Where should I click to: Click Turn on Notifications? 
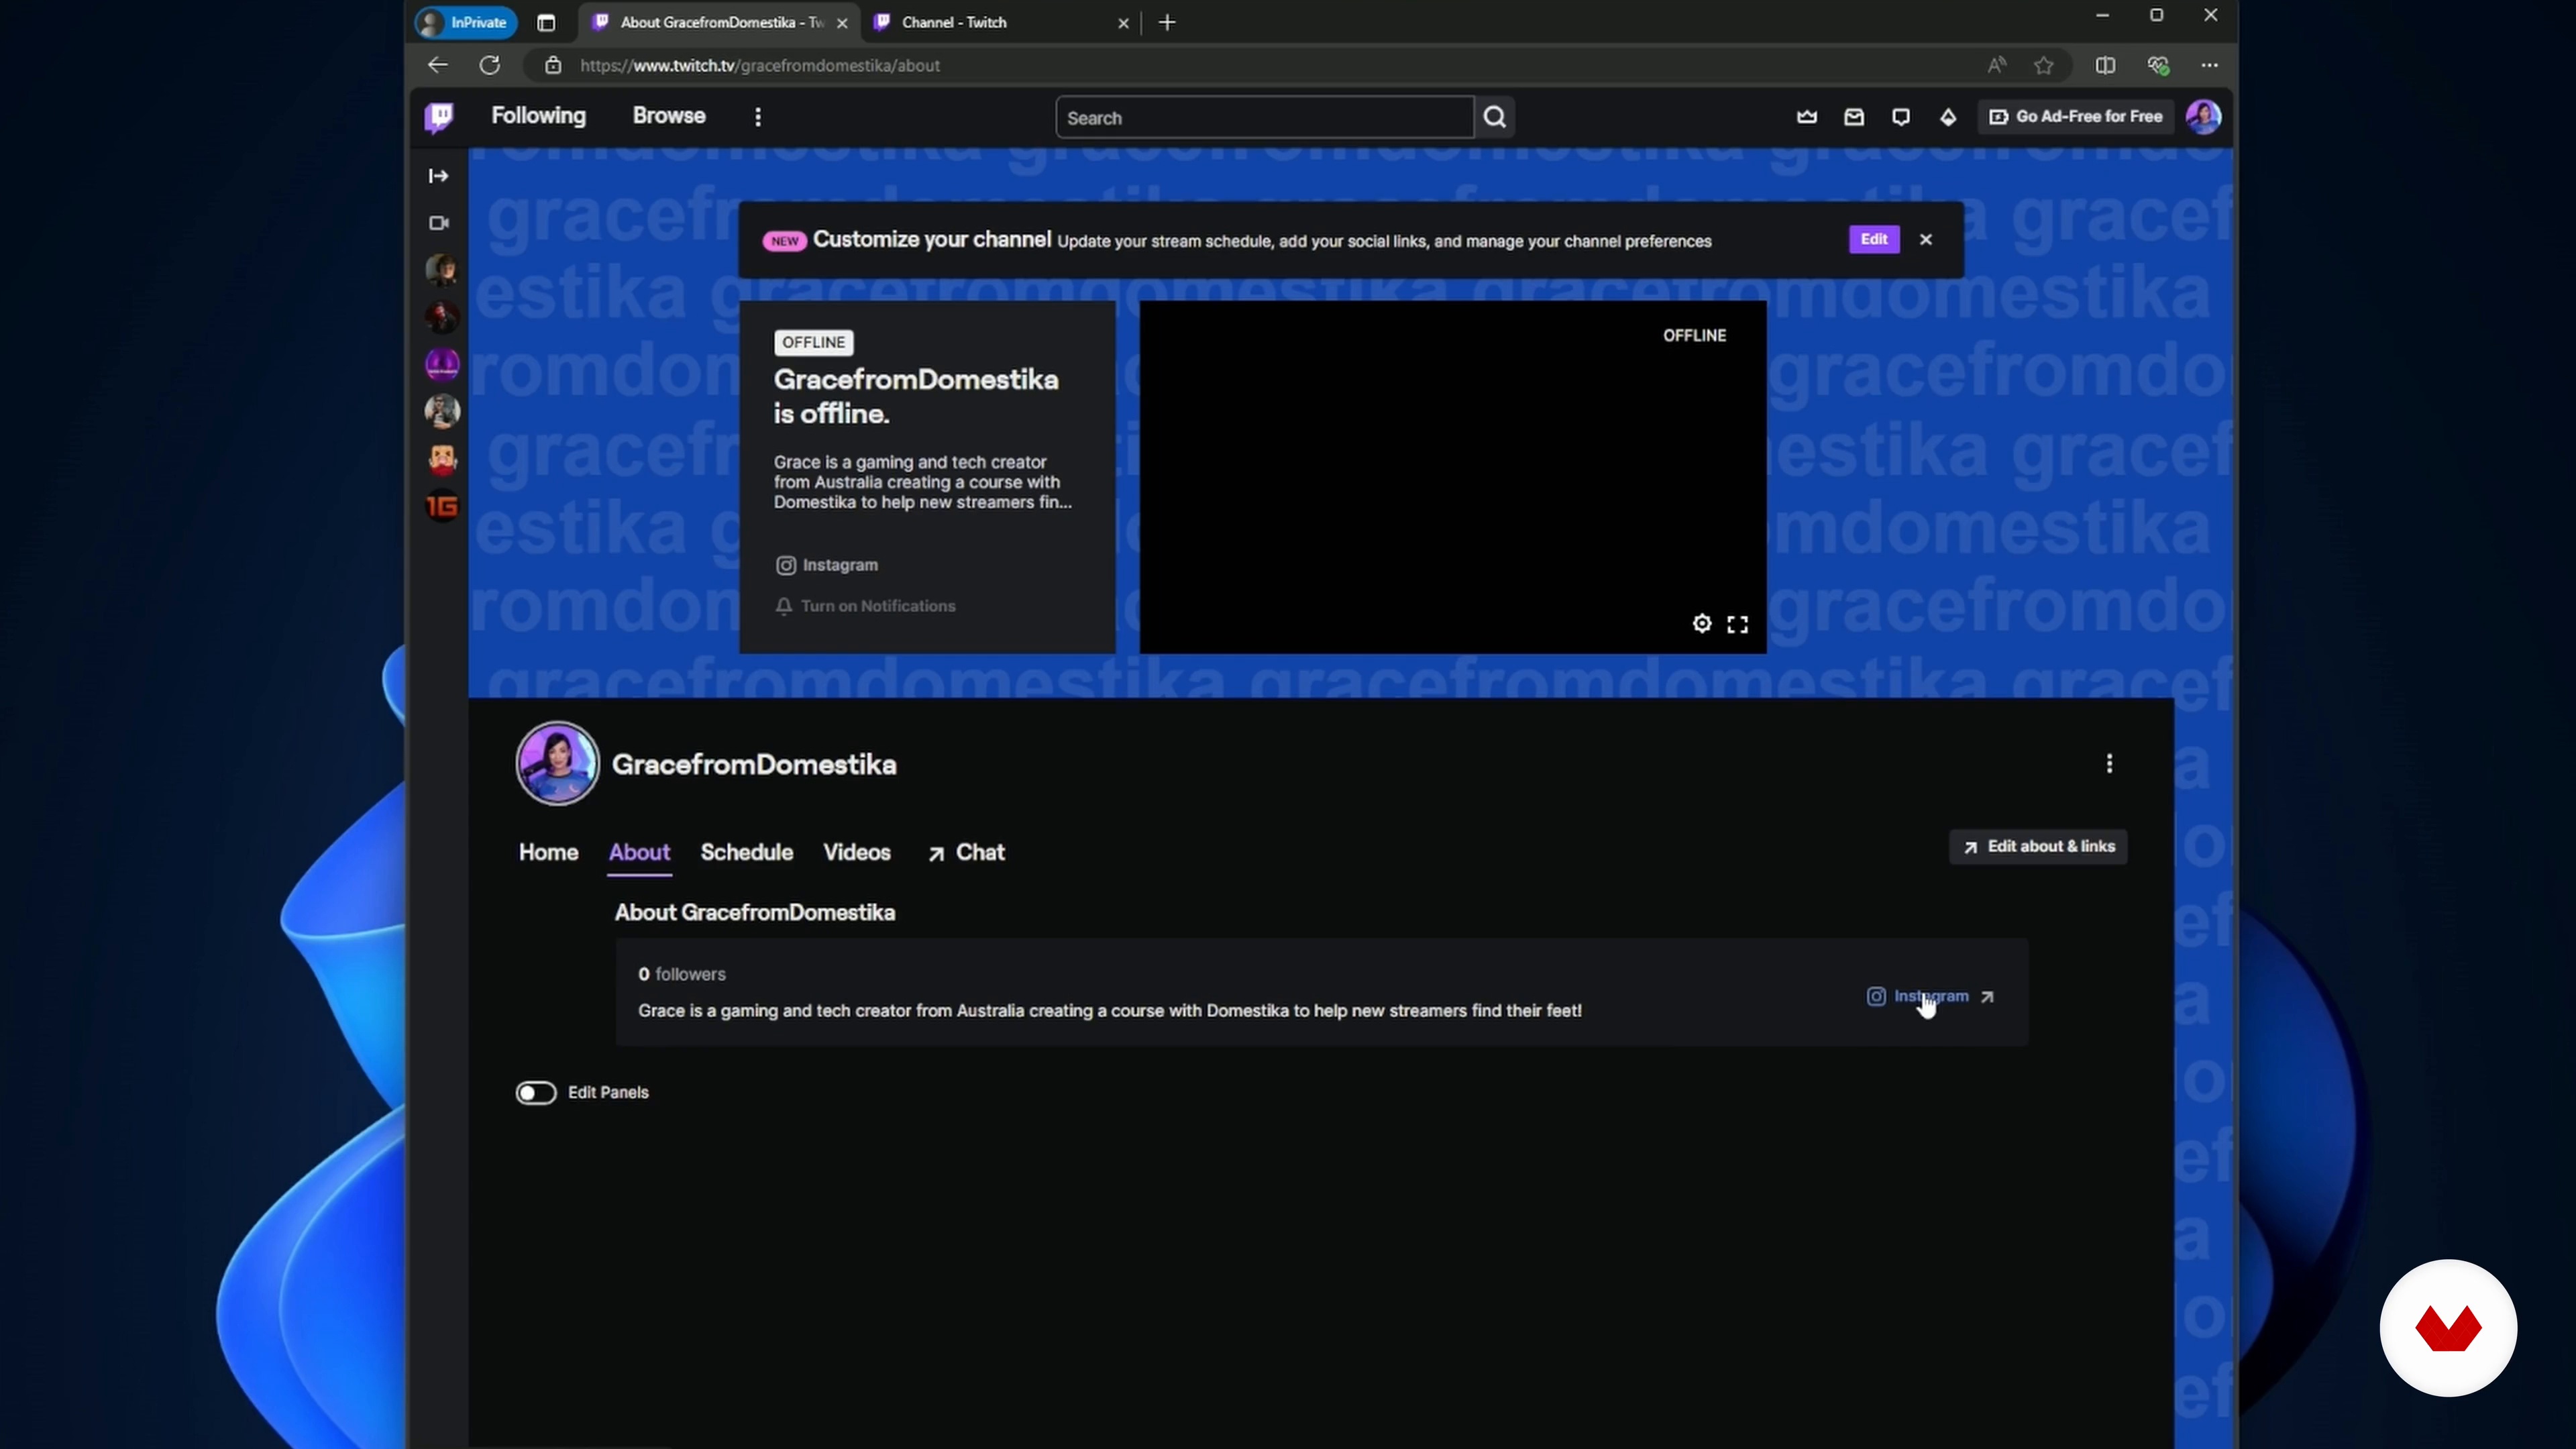[x=865, y=606]
